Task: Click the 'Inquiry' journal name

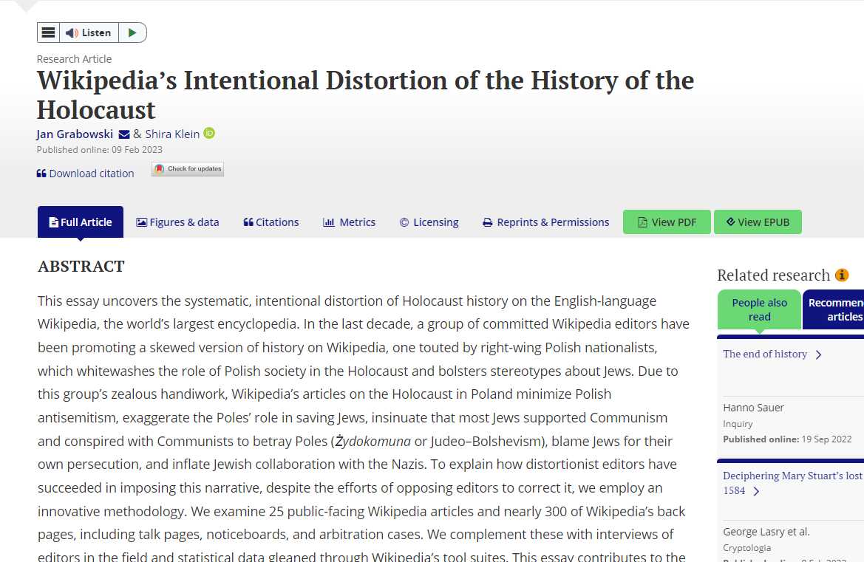Action: [x=738, y=424]
